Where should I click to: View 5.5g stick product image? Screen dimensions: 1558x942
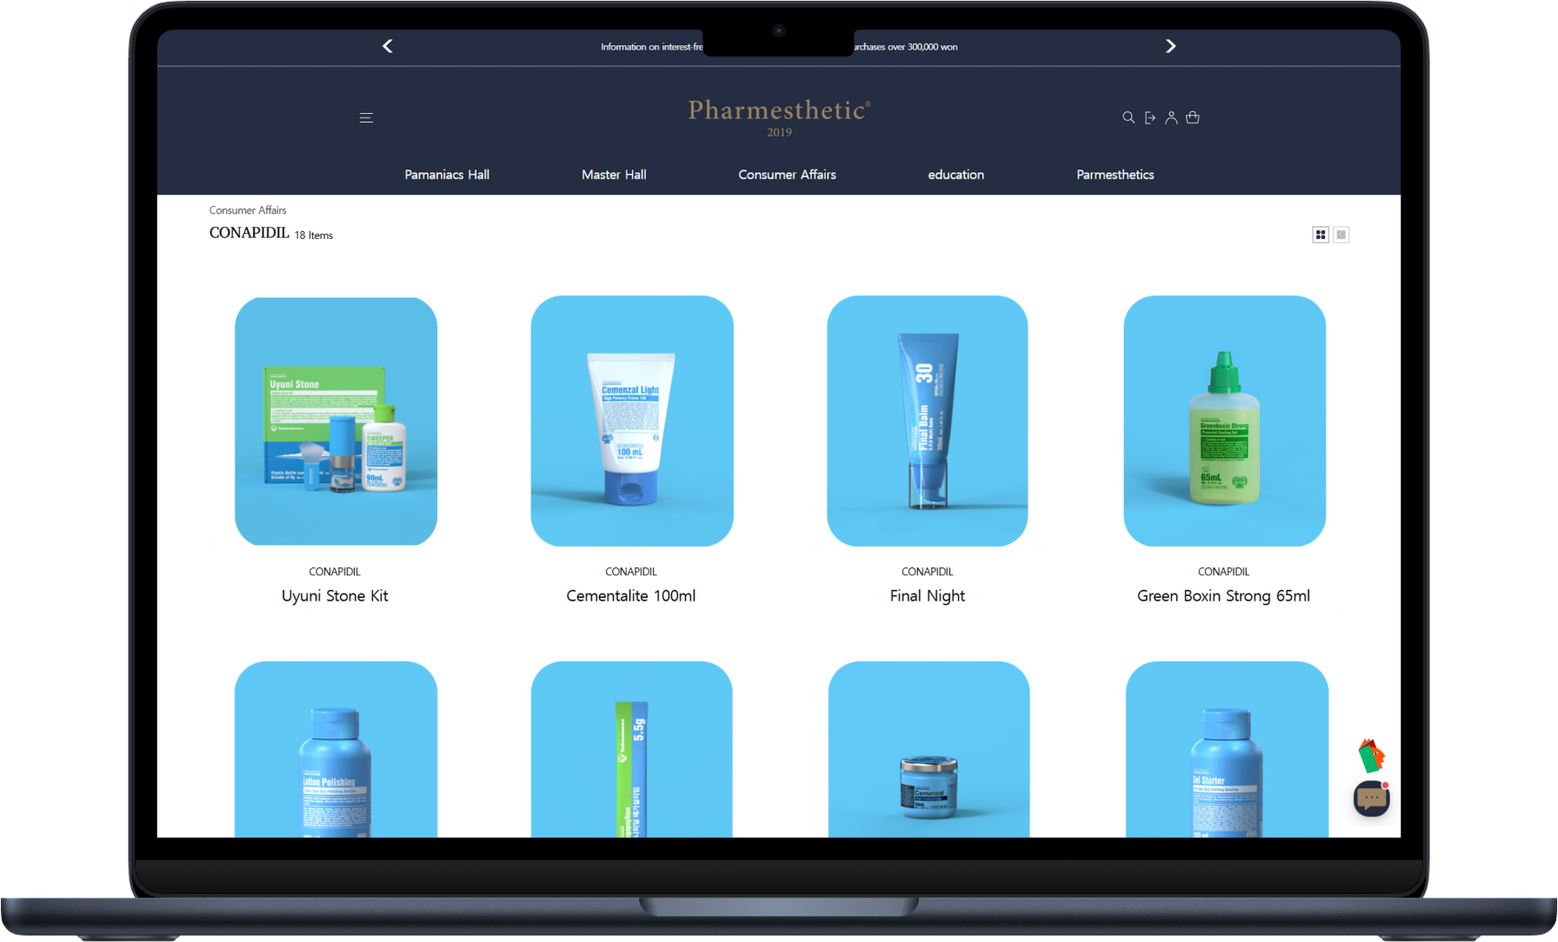[632, 749]
